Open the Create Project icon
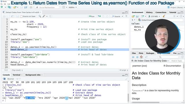Screen dimensions: 185x104 [x=9, y=7]
